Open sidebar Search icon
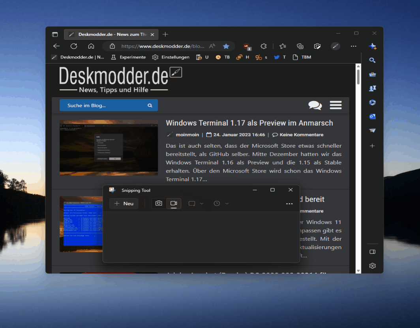Viewport: 420px width, 328px height. [x=372, y=60]
